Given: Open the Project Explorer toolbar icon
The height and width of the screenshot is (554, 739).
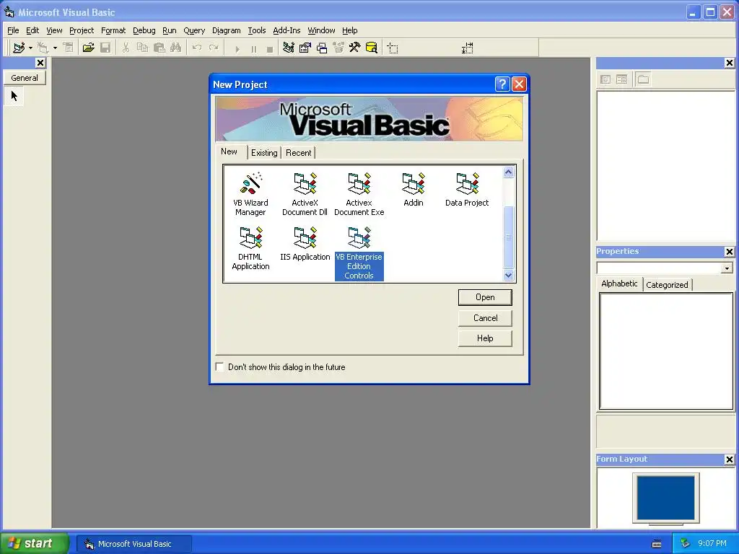Looking at the screenshot, I should [x=289, y=48].
